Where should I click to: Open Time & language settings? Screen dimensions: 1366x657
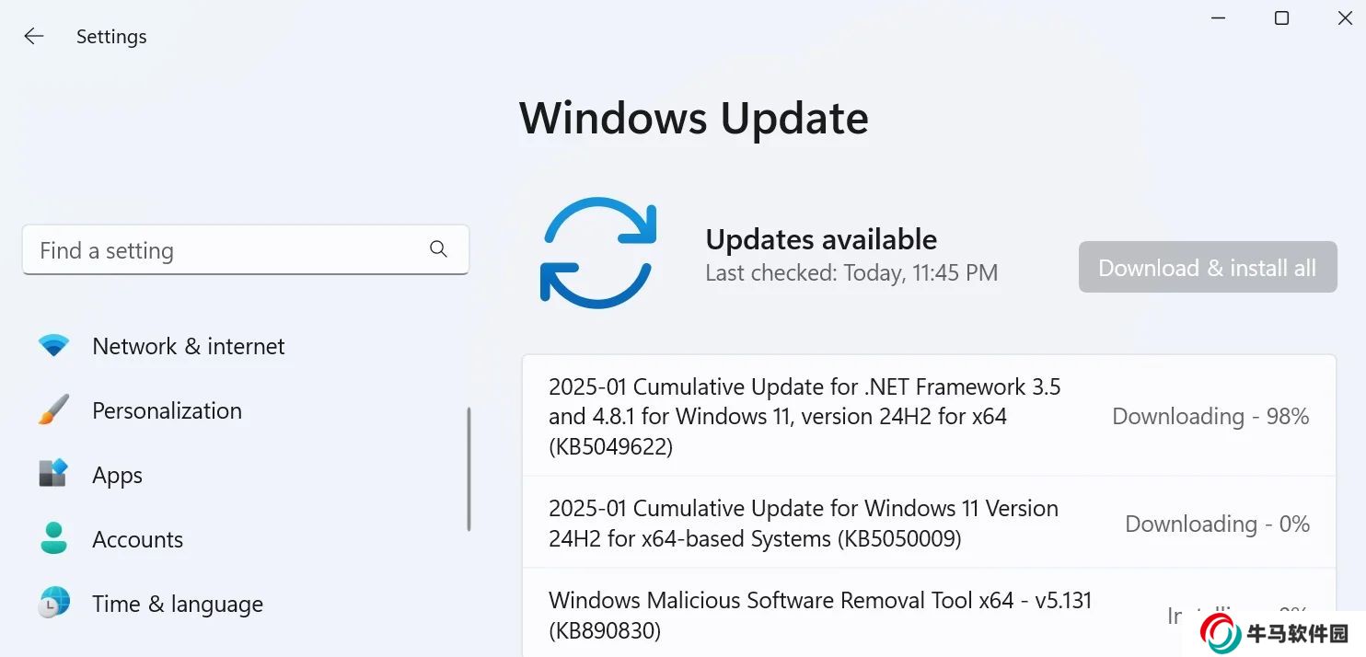178,604
